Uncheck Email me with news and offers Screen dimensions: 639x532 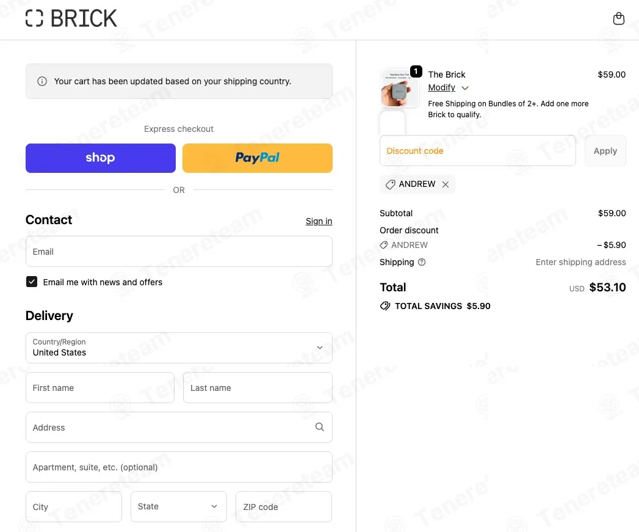click(x=32, y=282)
